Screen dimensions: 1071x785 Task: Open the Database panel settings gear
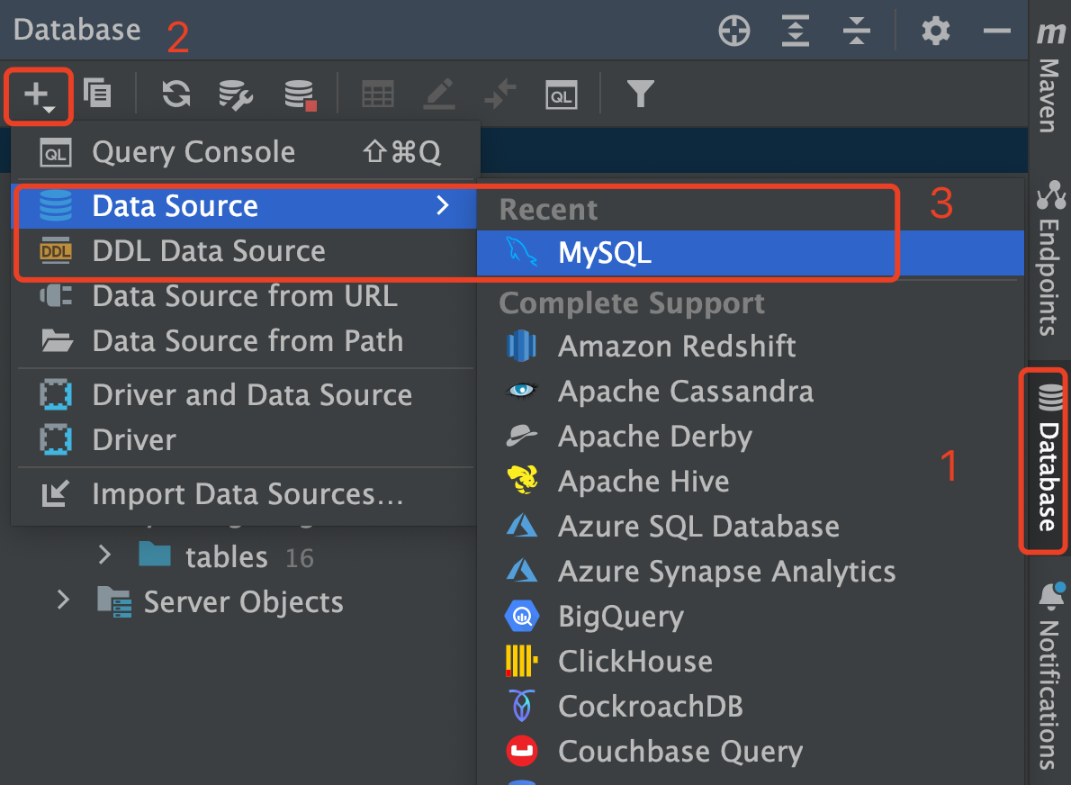point(936,32)
